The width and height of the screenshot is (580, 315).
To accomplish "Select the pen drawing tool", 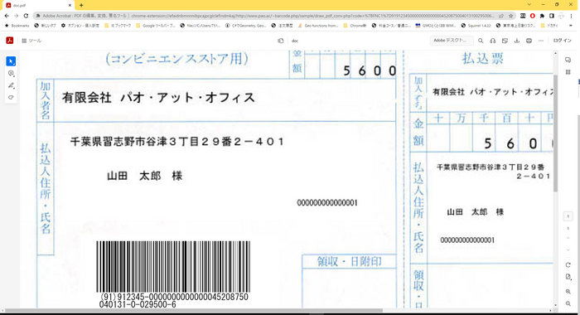I will click(x=11, y=85).
